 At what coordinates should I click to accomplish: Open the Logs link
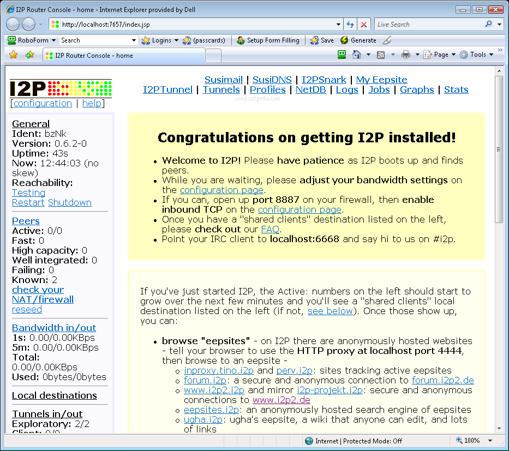click(x=347, y=89)
